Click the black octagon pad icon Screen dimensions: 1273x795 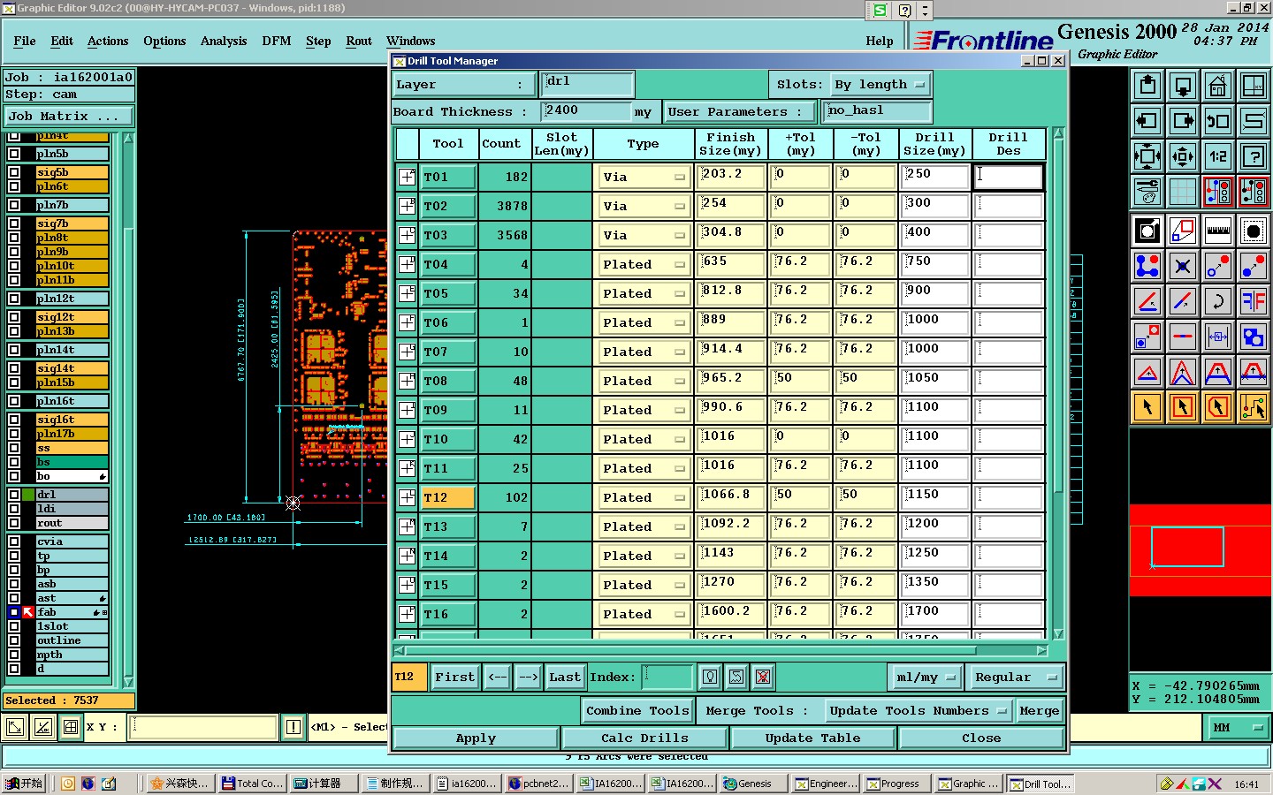(x=1254, y=231)
